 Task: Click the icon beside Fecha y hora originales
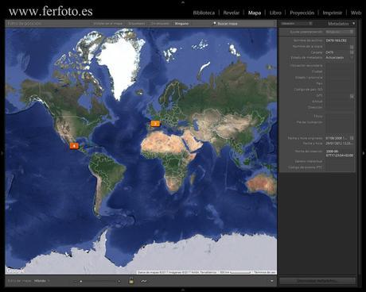pyautogui.click(x=352, y=138)
